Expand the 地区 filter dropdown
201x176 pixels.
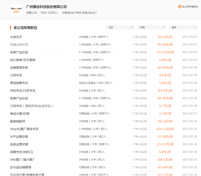(120, 28)
